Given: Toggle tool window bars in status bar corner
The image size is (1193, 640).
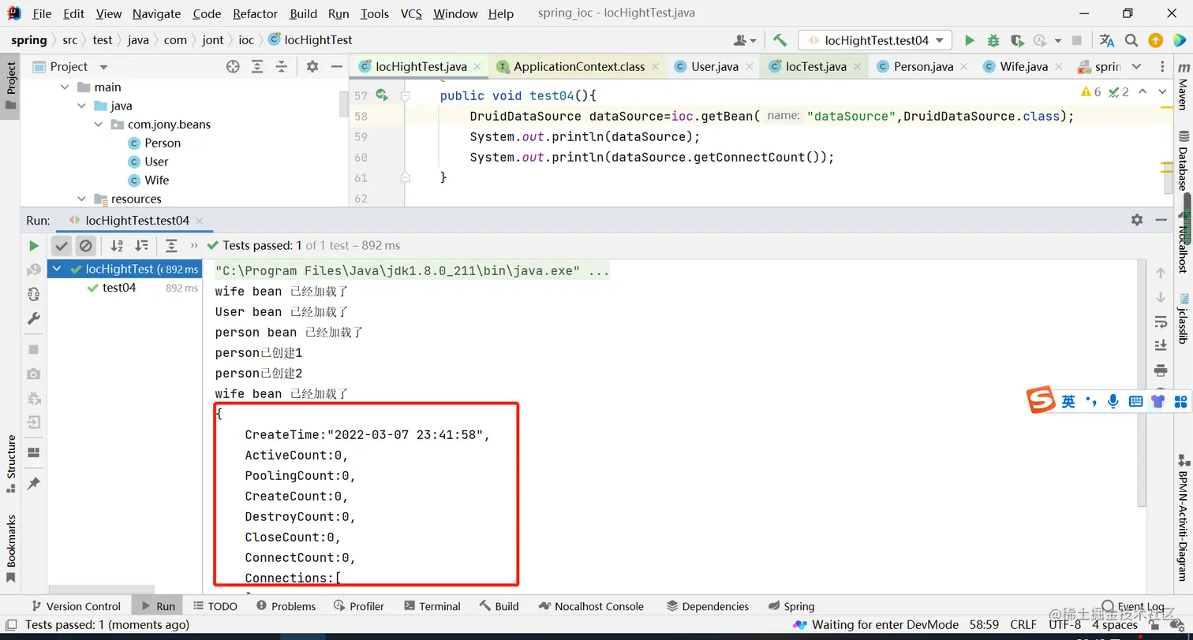Looking at the screenshot, I should pos(9,625).
